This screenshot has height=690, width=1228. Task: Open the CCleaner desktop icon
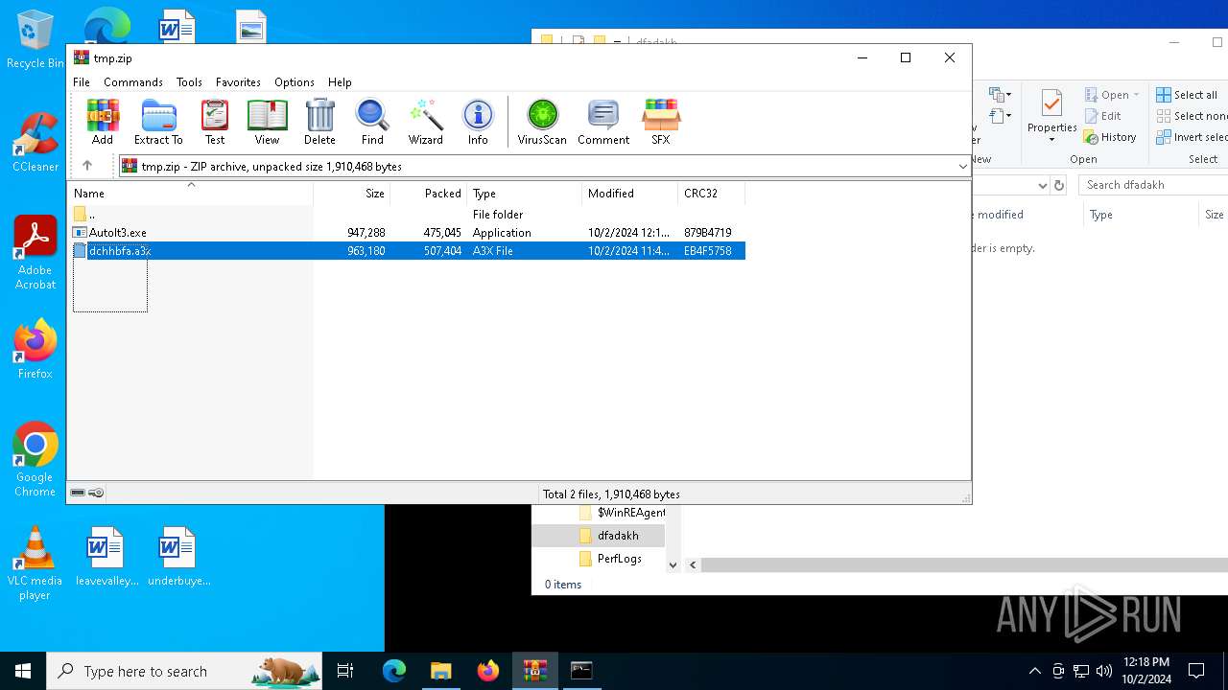point(35,142)
